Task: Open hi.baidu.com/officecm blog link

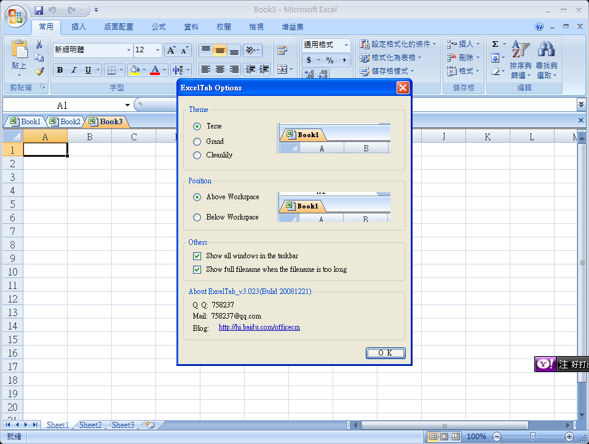Action: point(259,327)
